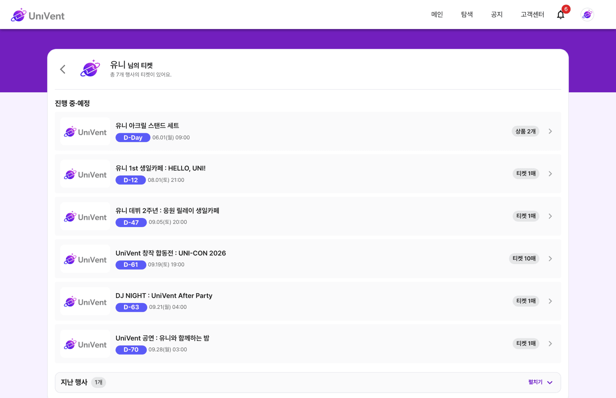Screen dimensions: 616x398
Task: Click the D-Day badge
Action: (x=133, y=137)
